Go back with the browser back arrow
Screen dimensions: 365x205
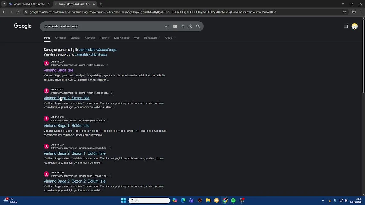pos(4,12)
